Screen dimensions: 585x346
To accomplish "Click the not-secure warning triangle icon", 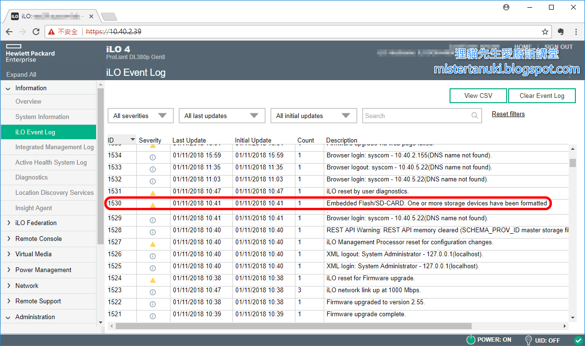I will pyautogui.click(x=51, y=32).
